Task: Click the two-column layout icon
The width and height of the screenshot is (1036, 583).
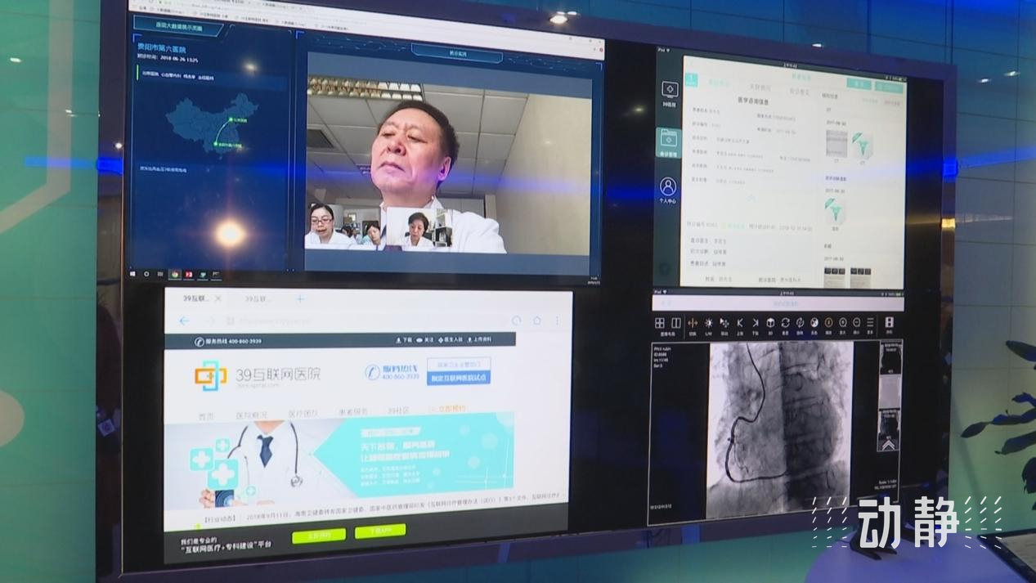Action: (x=675, y=324)
